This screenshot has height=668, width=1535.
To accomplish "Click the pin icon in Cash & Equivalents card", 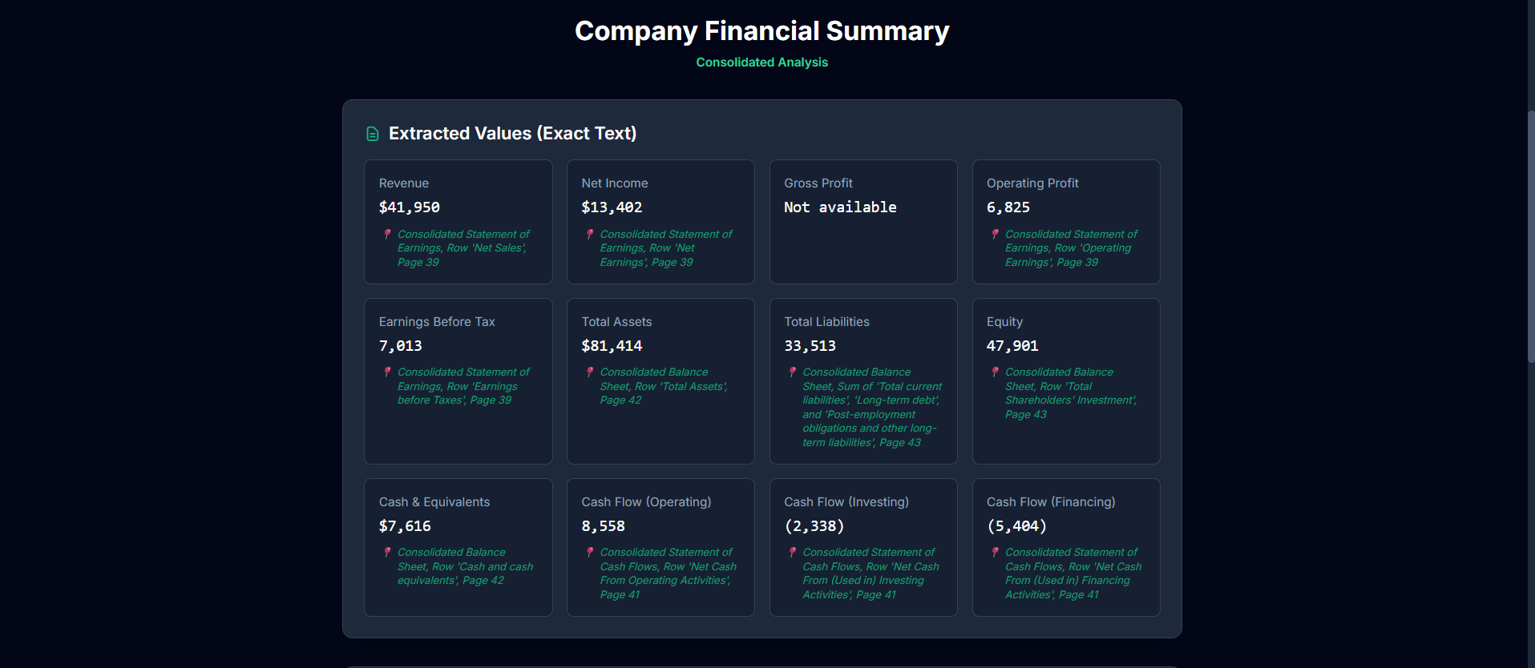I will (387, 552).
